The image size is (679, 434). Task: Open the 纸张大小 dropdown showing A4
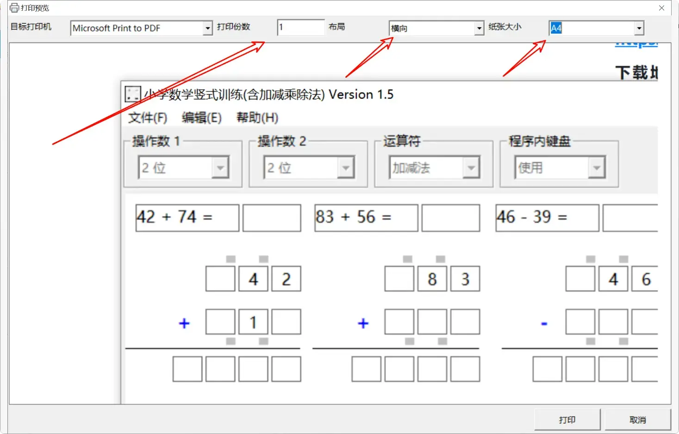639,28
